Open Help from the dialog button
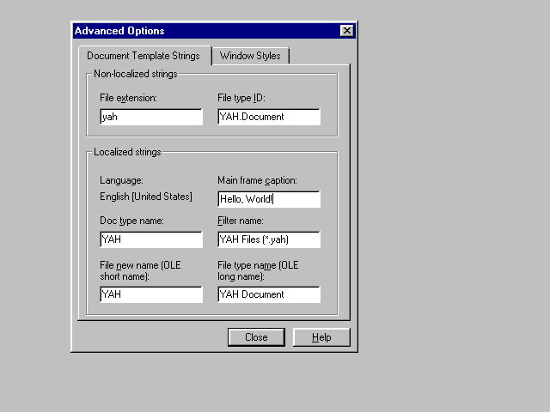Image resolution: width=550 pixels, height=412 pixels. [321, 337]
